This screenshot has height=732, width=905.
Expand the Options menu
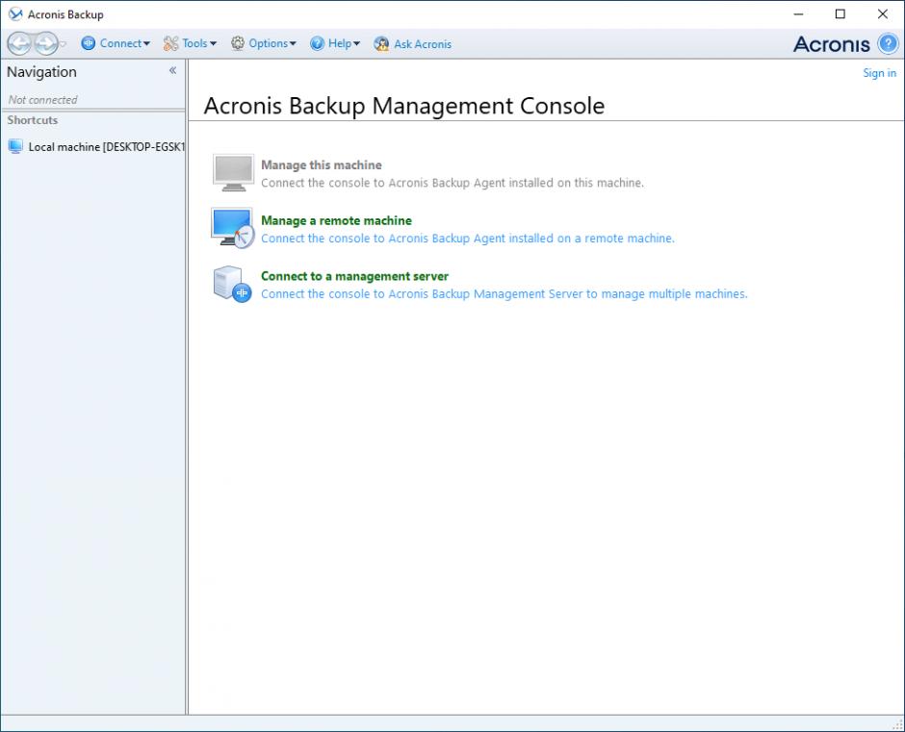[x=264, y=43]
